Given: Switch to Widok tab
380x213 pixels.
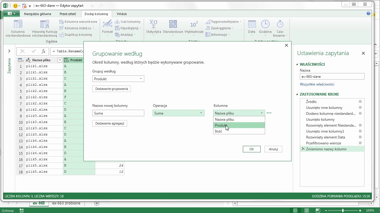Looking at the screenshot, I should click(x=122, y=14).
